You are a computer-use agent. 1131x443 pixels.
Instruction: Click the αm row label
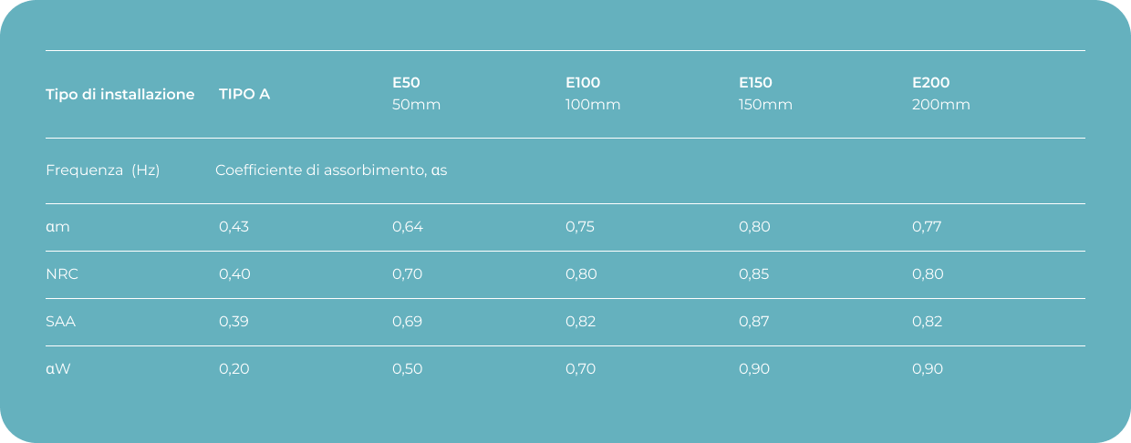57,227
